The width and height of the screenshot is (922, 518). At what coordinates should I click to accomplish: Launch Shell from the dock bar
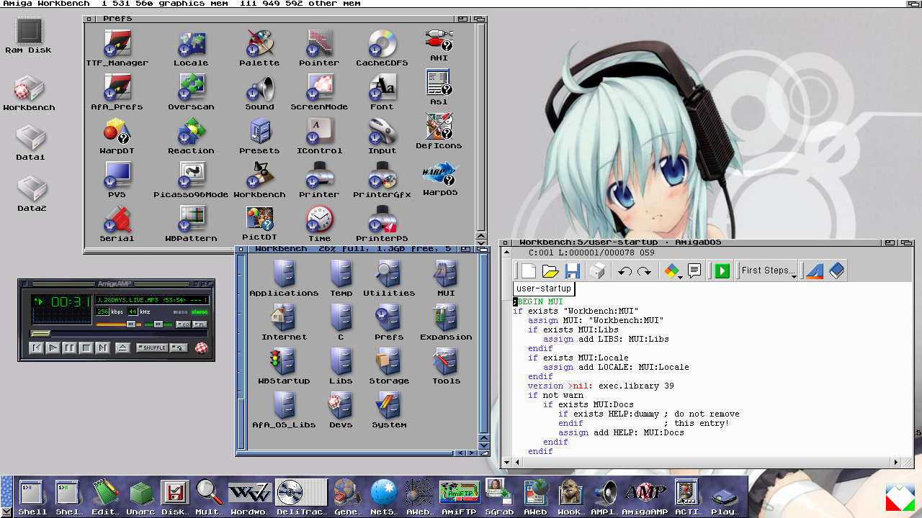(x=32, y=496)
